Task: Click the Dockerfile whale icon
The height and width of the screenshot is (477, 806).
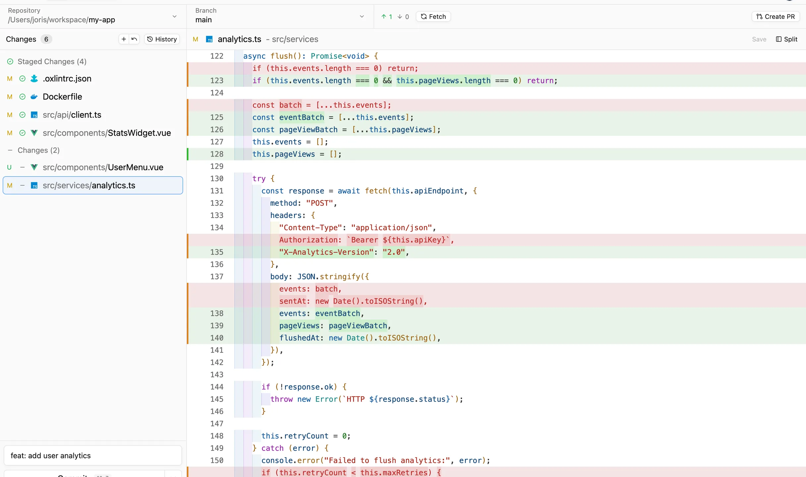Action: [x=34, y=97]
